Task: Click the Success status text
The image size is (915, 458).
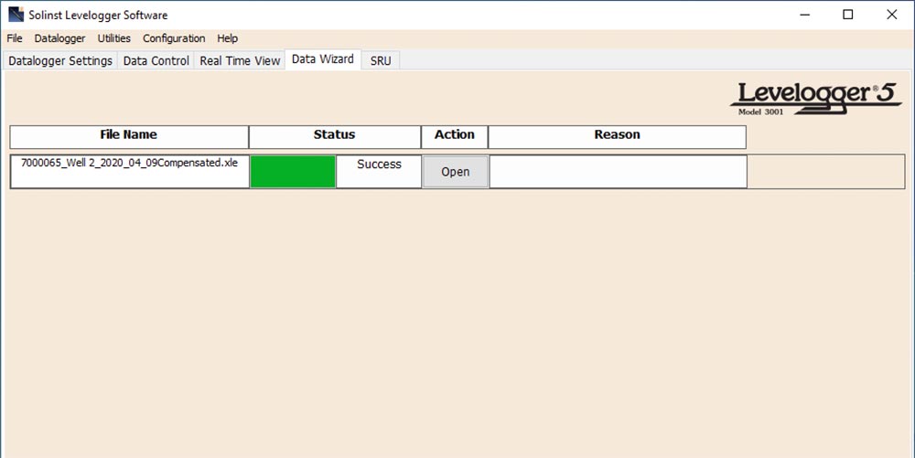Action: coord(379,165)
